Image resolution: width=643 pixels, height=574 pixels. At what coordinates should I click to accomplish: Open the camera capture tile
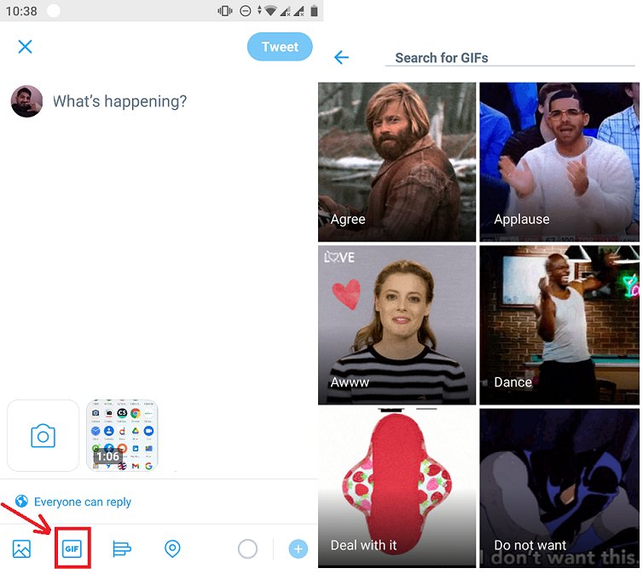43,436
